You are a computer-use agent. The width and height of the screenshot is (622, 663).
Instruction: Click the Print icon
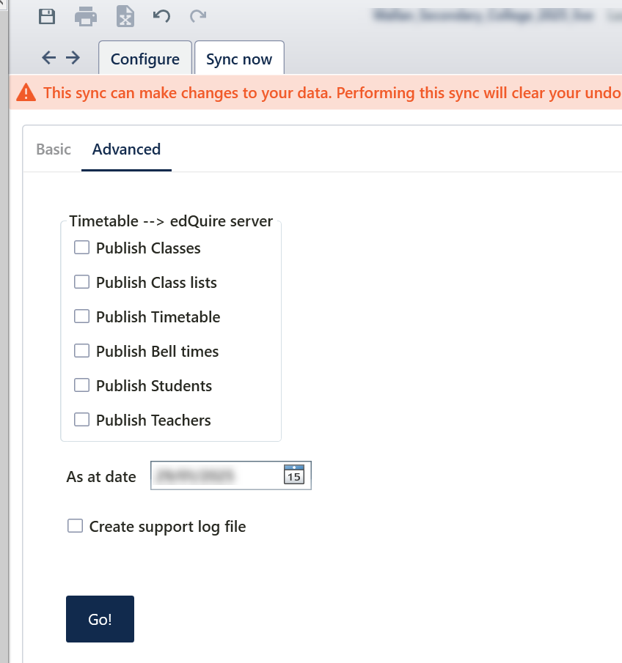pyautogui.click(x=86, y=16)
